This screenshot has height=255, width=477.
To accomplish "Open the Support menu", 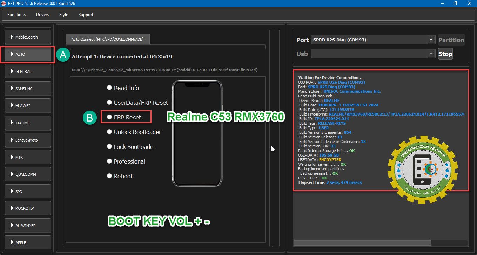I will [86, 15].
